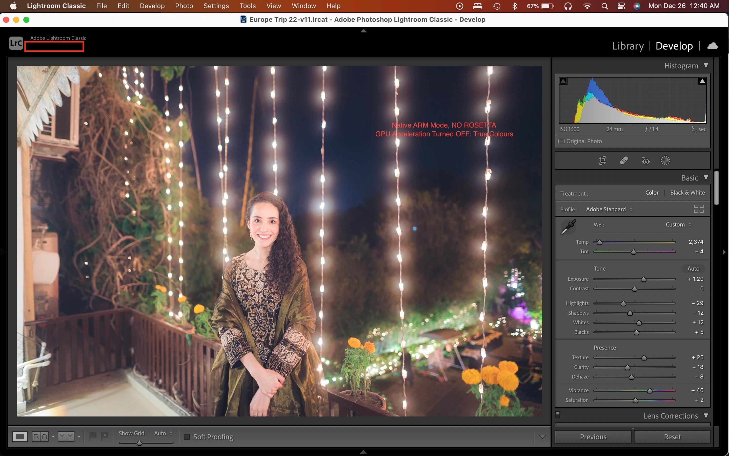This screenshot has width=729, height=456.
Task: Open the Masking tool
Action: [665, 160]
